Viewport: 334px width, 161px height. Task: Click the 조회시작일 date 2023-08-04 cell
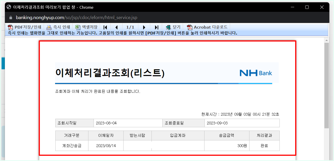[128, 123]
